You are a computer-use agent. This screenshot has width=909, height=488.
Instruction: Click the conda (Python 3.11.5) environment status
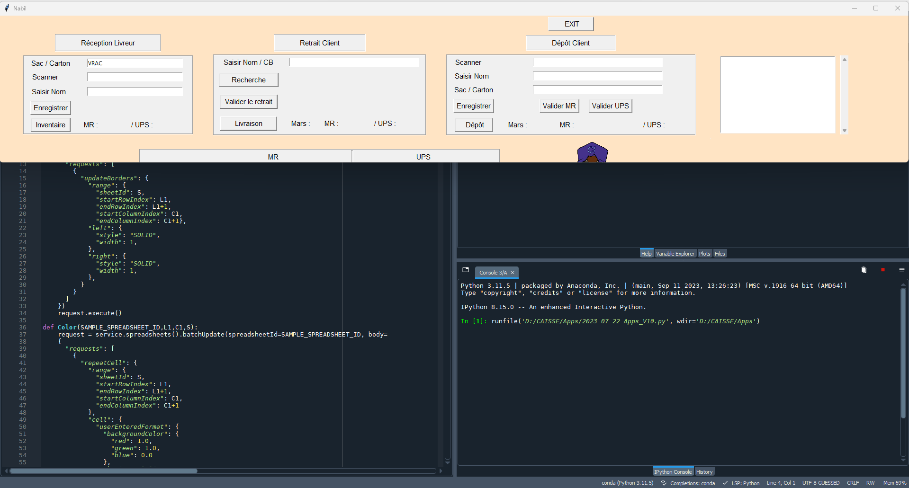pyautogui.click(x=627, y=483)
